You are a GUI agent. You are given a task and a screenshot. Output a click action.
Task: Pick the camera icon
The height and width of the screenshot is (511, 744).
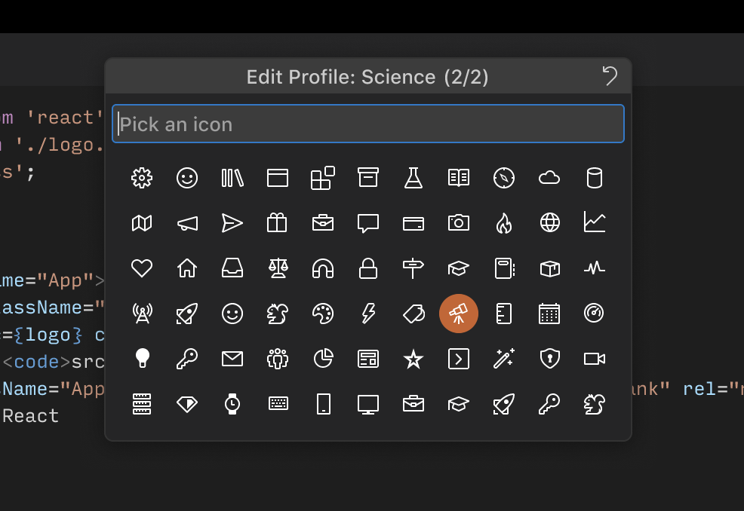pos(459,223)
